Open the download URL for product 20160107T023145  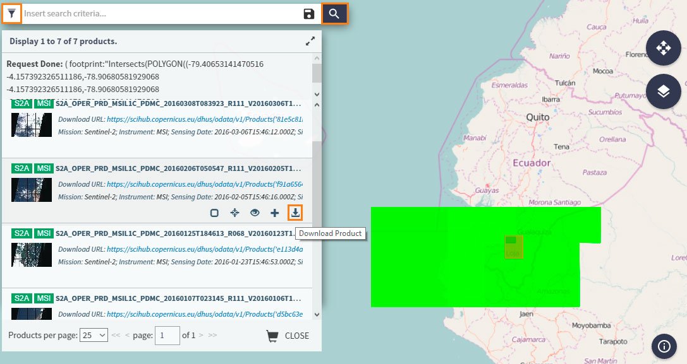(205, 314)
